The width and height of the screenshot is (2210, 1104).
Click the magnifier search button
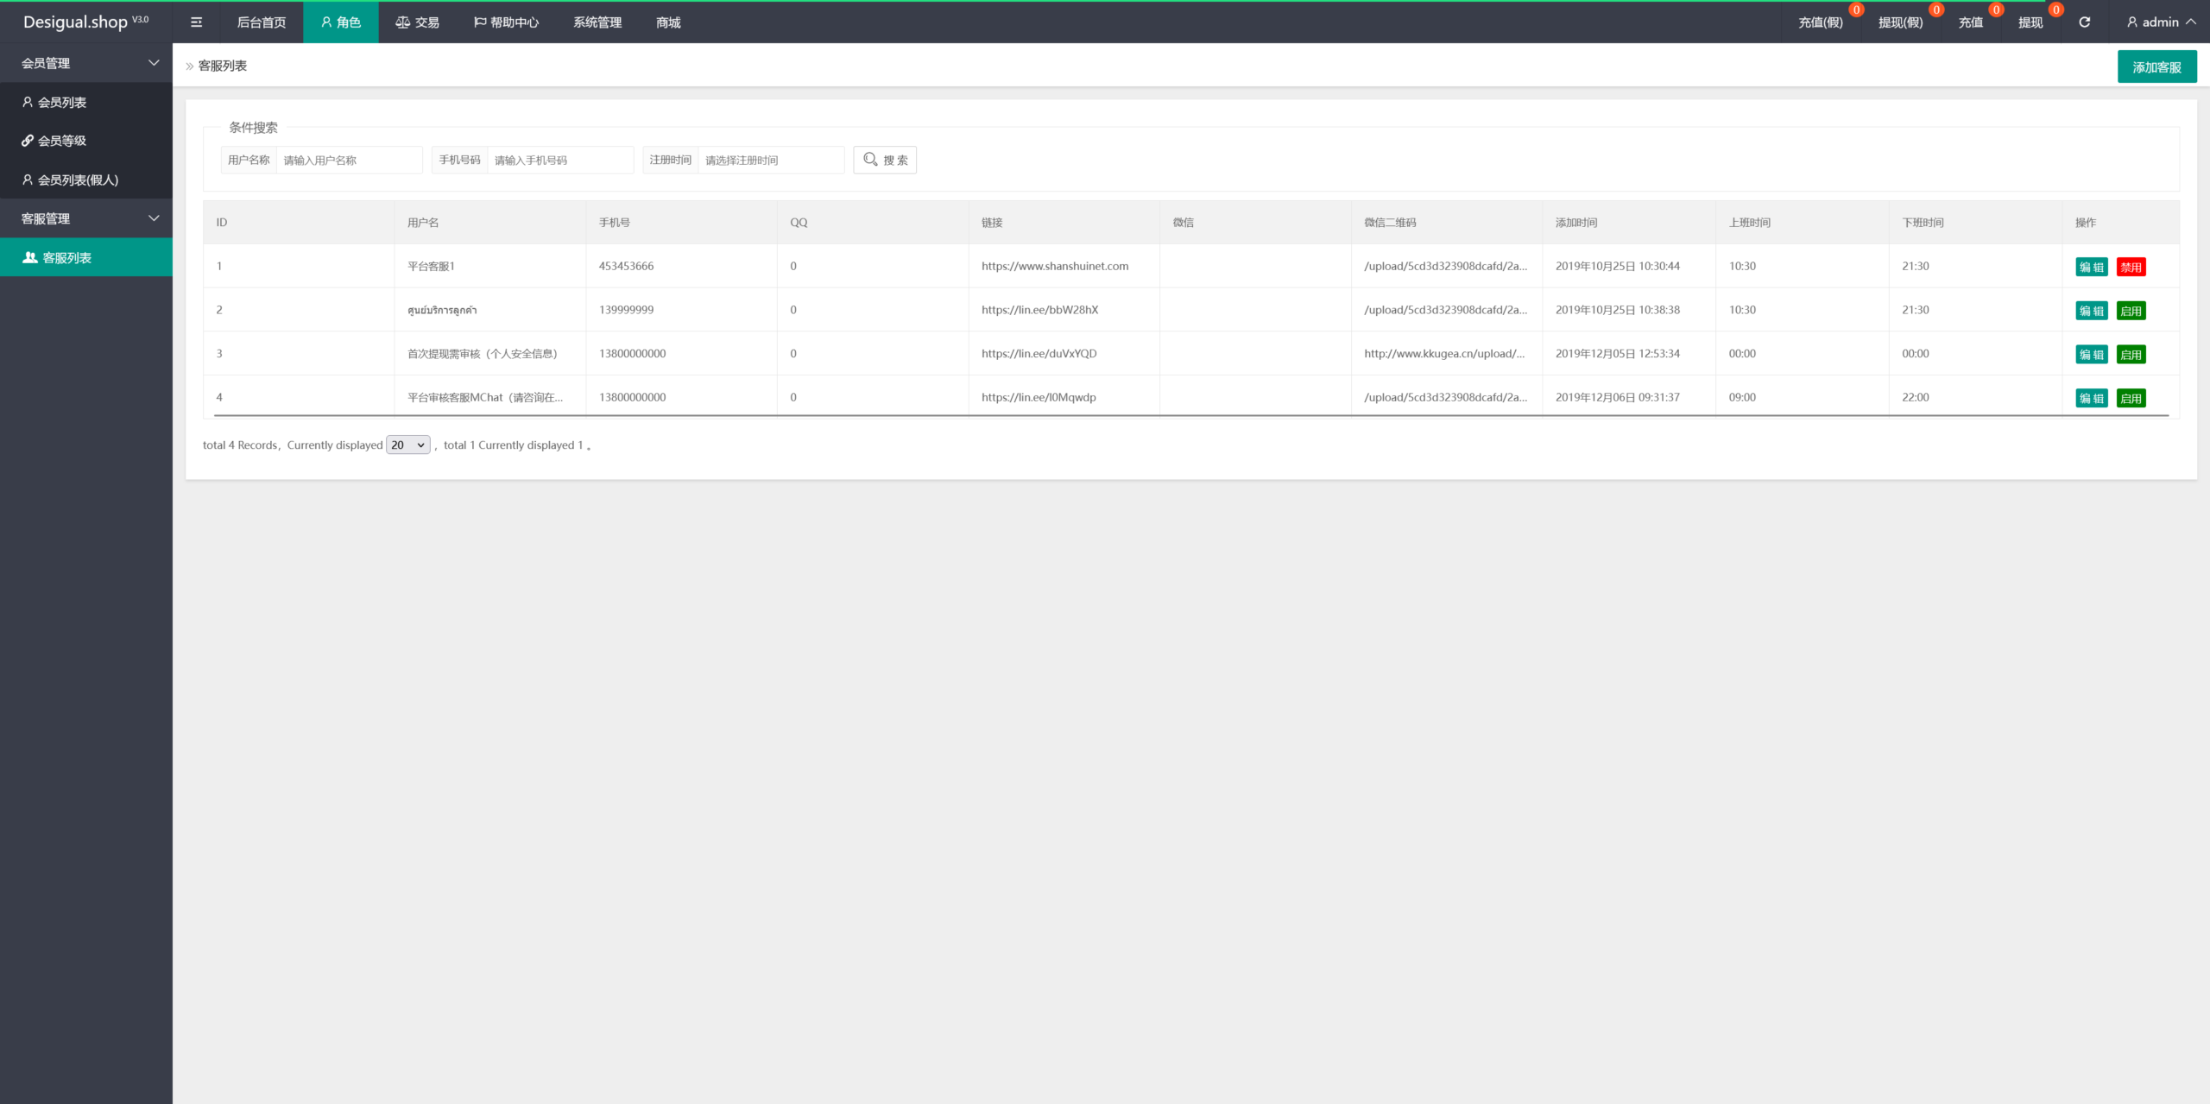pos(885,160)
